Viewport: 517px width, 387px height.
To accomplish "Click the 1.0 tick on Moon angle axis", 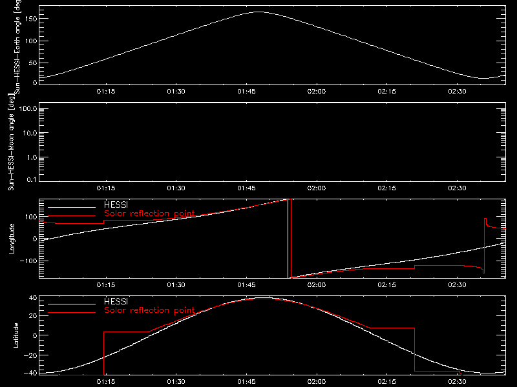I will tap(32, 157).
